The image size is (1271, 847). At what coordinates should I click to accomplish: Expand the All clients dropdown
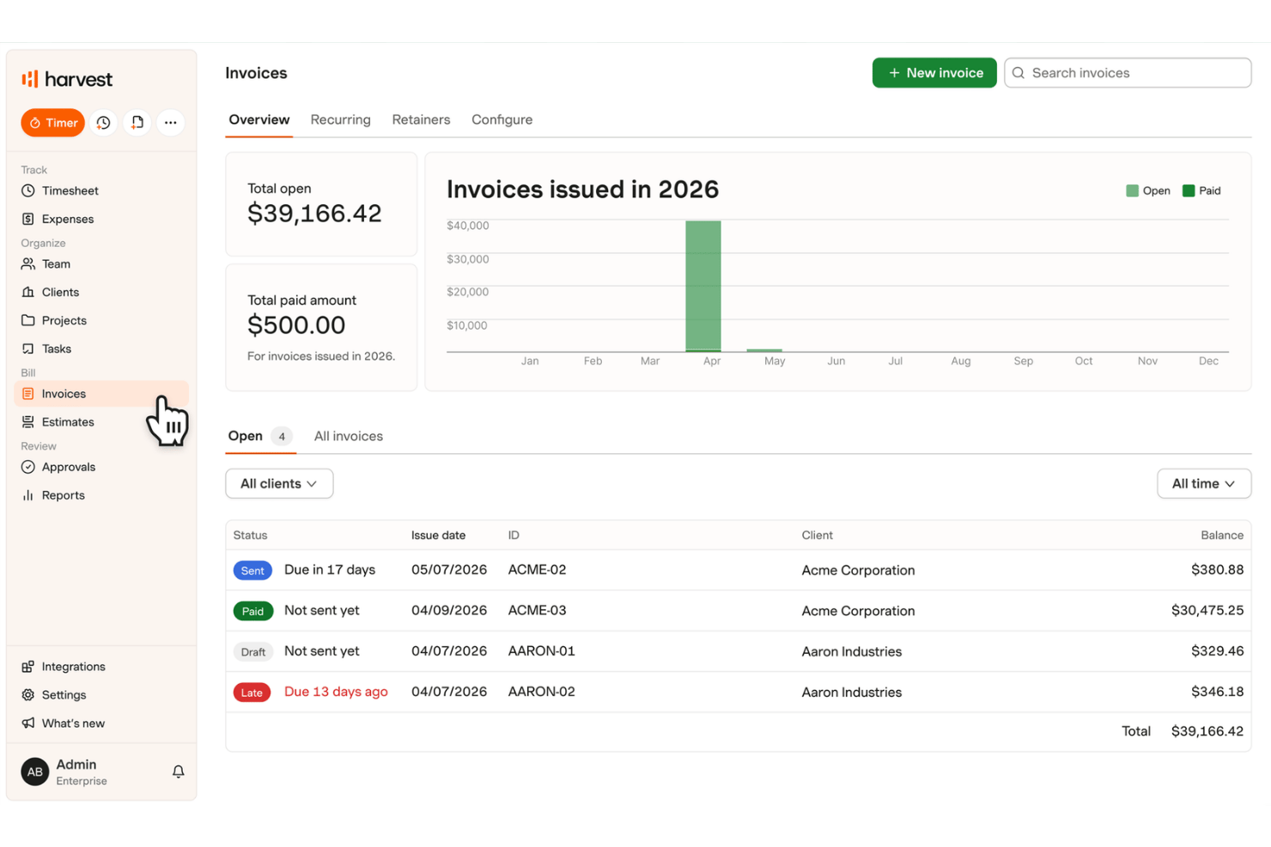[279, 484]
